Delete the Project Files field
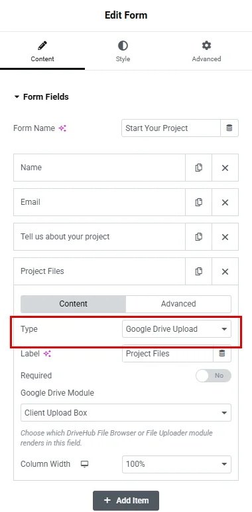Screen dimensions: 252x512 point(225,271)
